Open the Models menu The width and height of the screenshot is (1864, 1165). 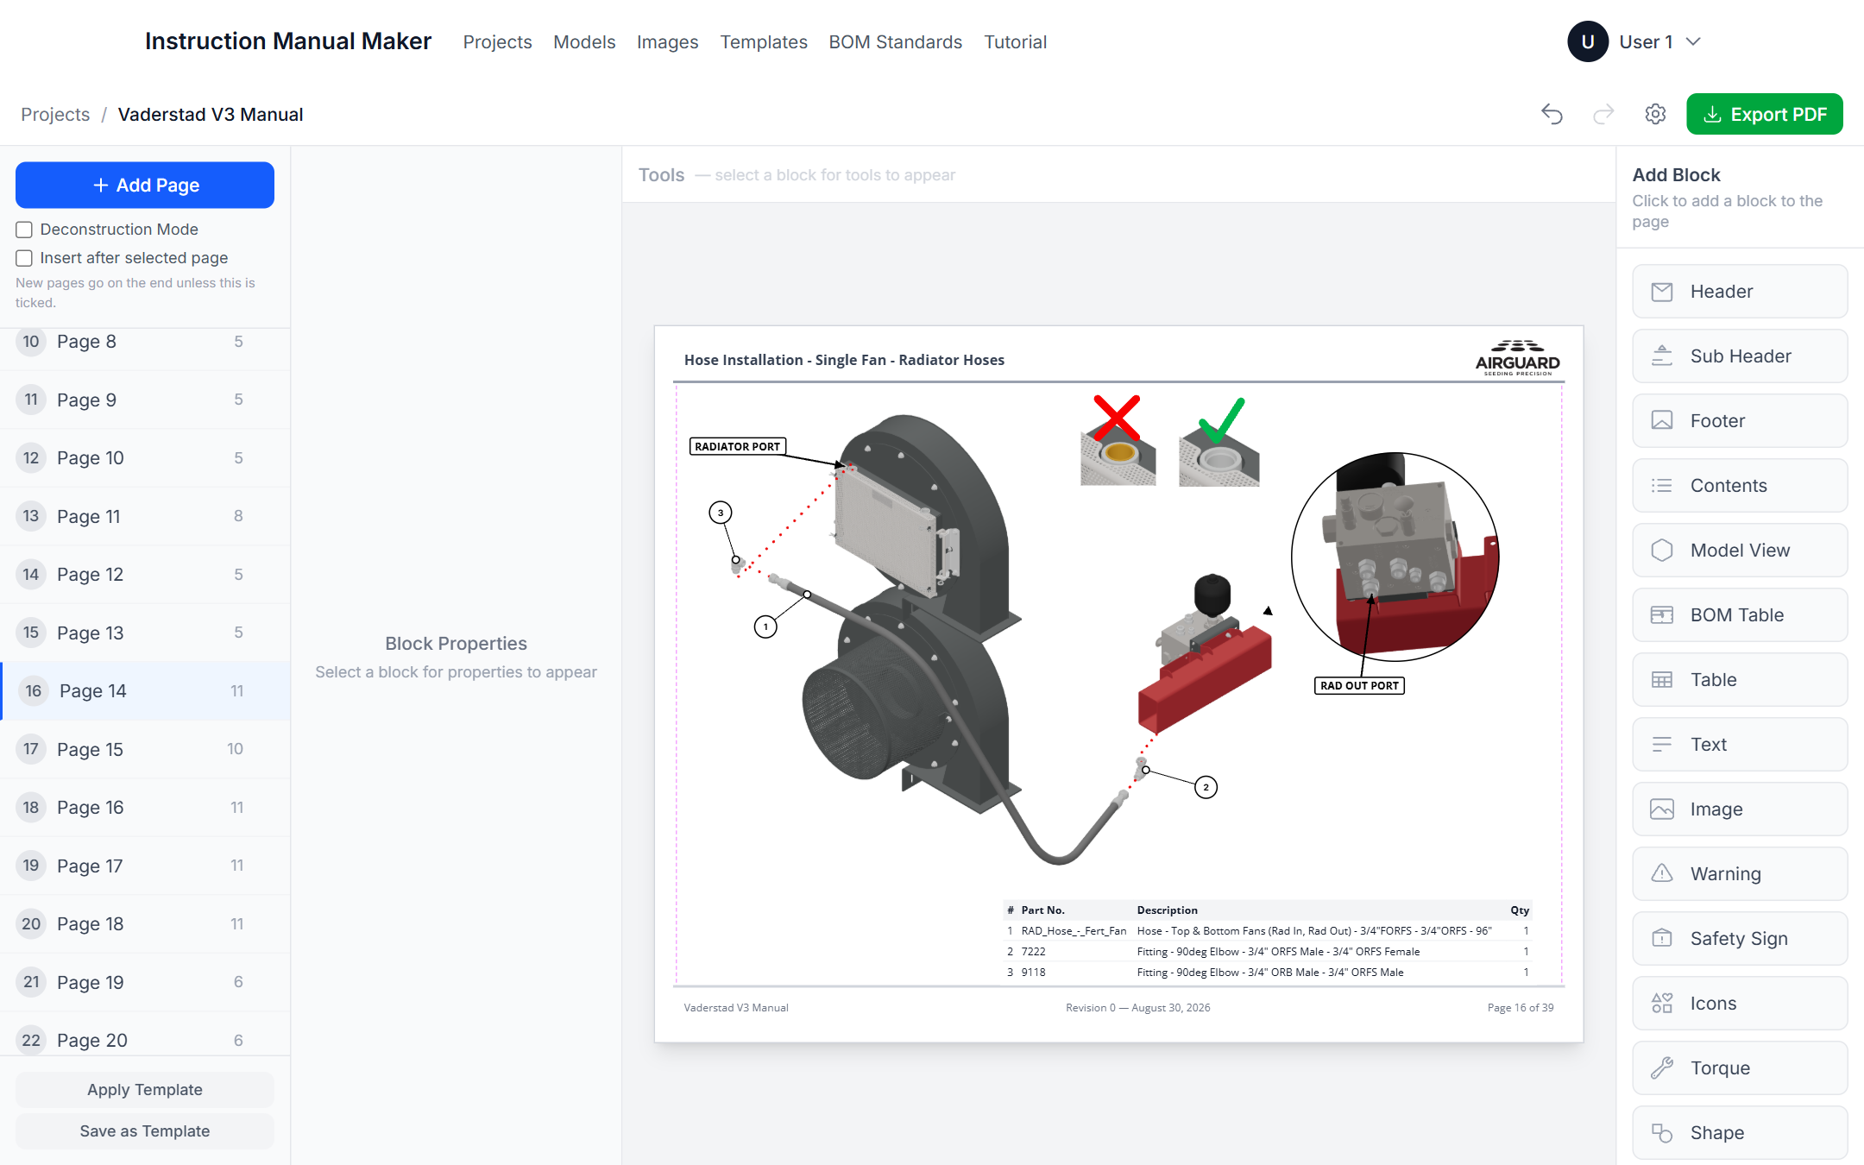click(584, 41)
